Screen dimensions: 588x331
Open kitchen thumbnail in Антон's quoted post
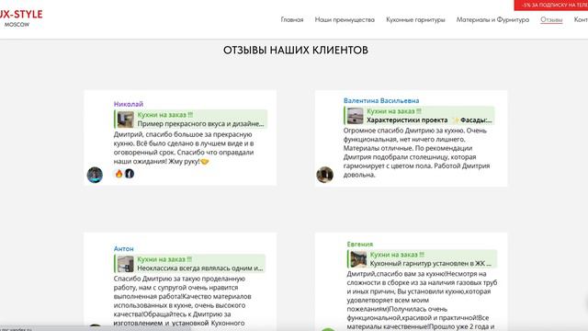tap(126, 264)
